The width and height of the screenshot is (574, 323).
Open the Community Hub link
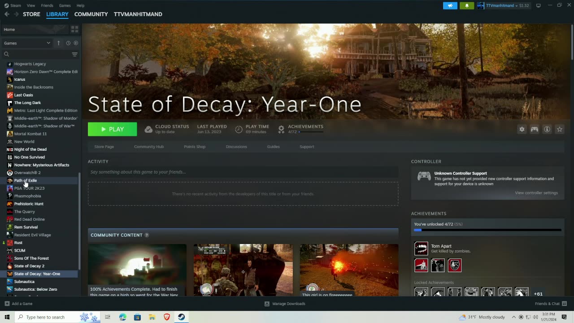[x=149, y=147]
